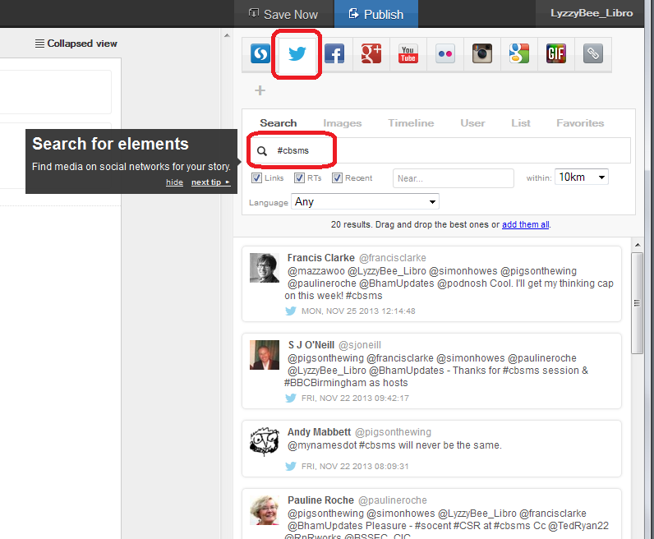Click the Publish button
The height and width of the screenshot is (539, 654).
pyautogui.click(x=375, y=14)
